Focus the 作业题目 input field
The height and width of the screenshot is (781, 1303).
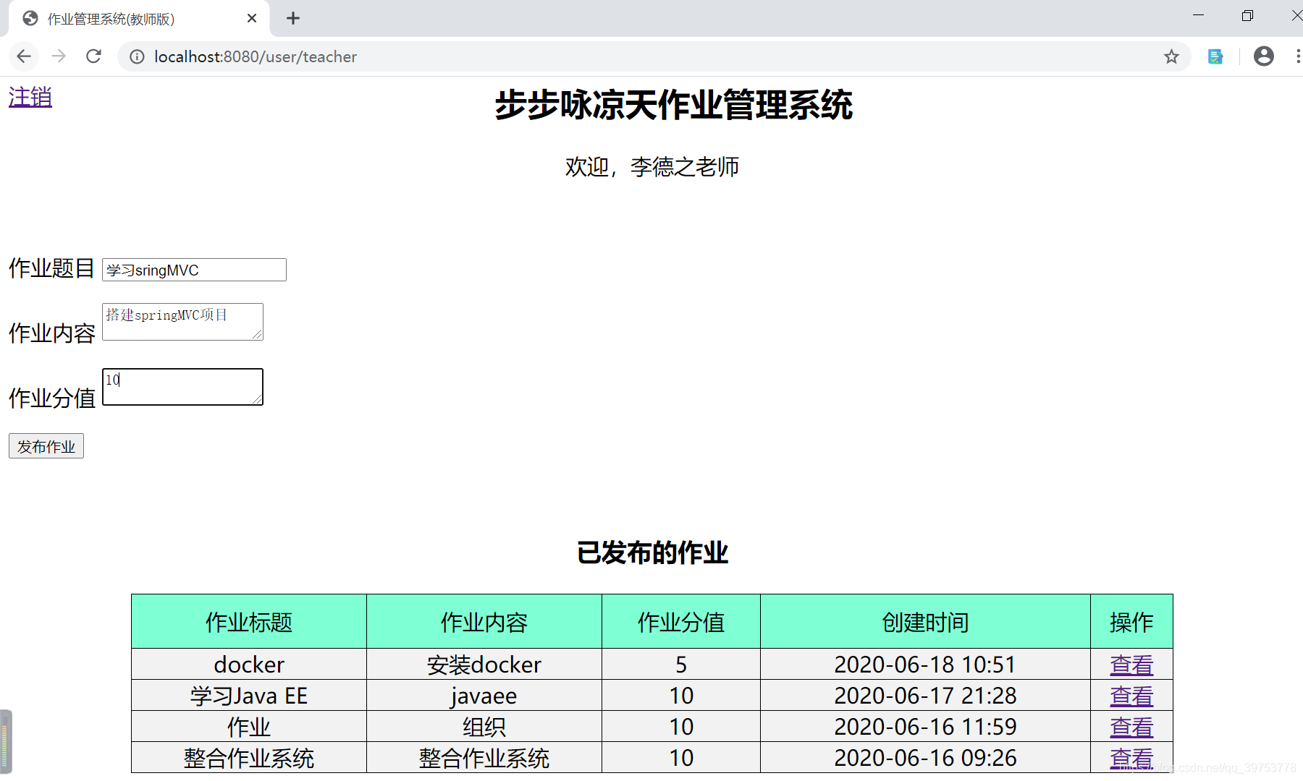194,270
